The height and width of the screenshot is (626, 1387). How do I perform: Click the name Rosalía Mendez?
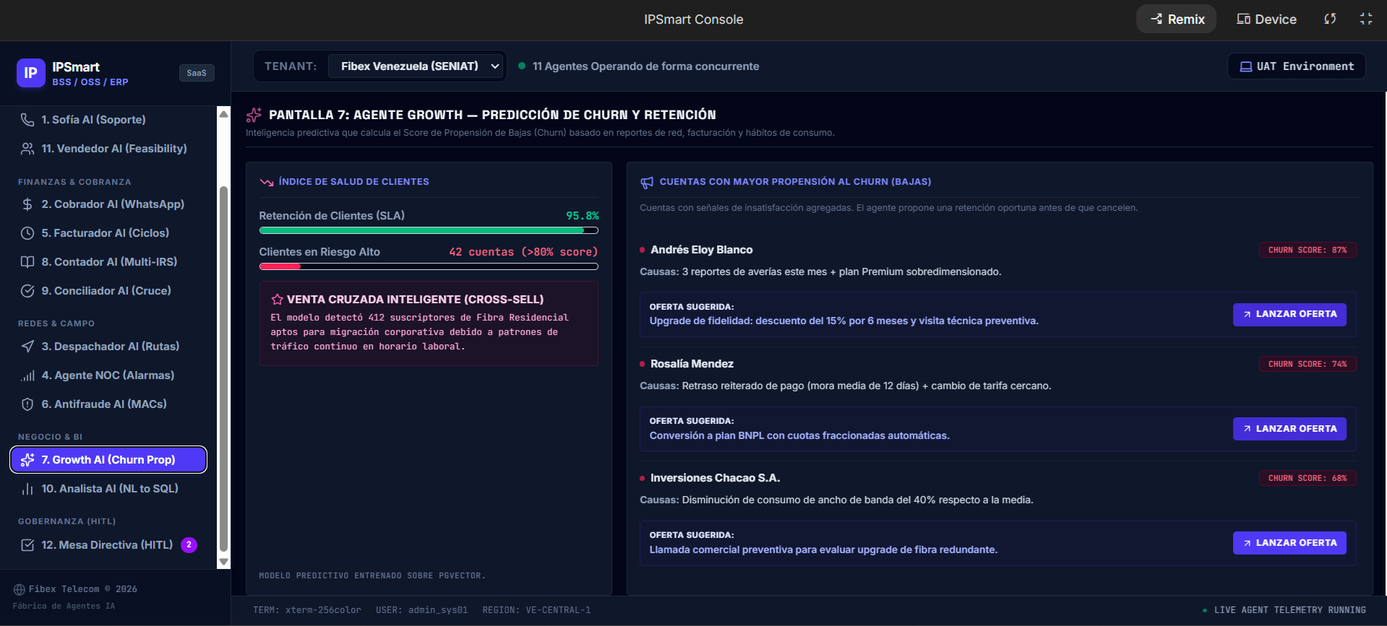pyautogui.click(x=692, y=364)
